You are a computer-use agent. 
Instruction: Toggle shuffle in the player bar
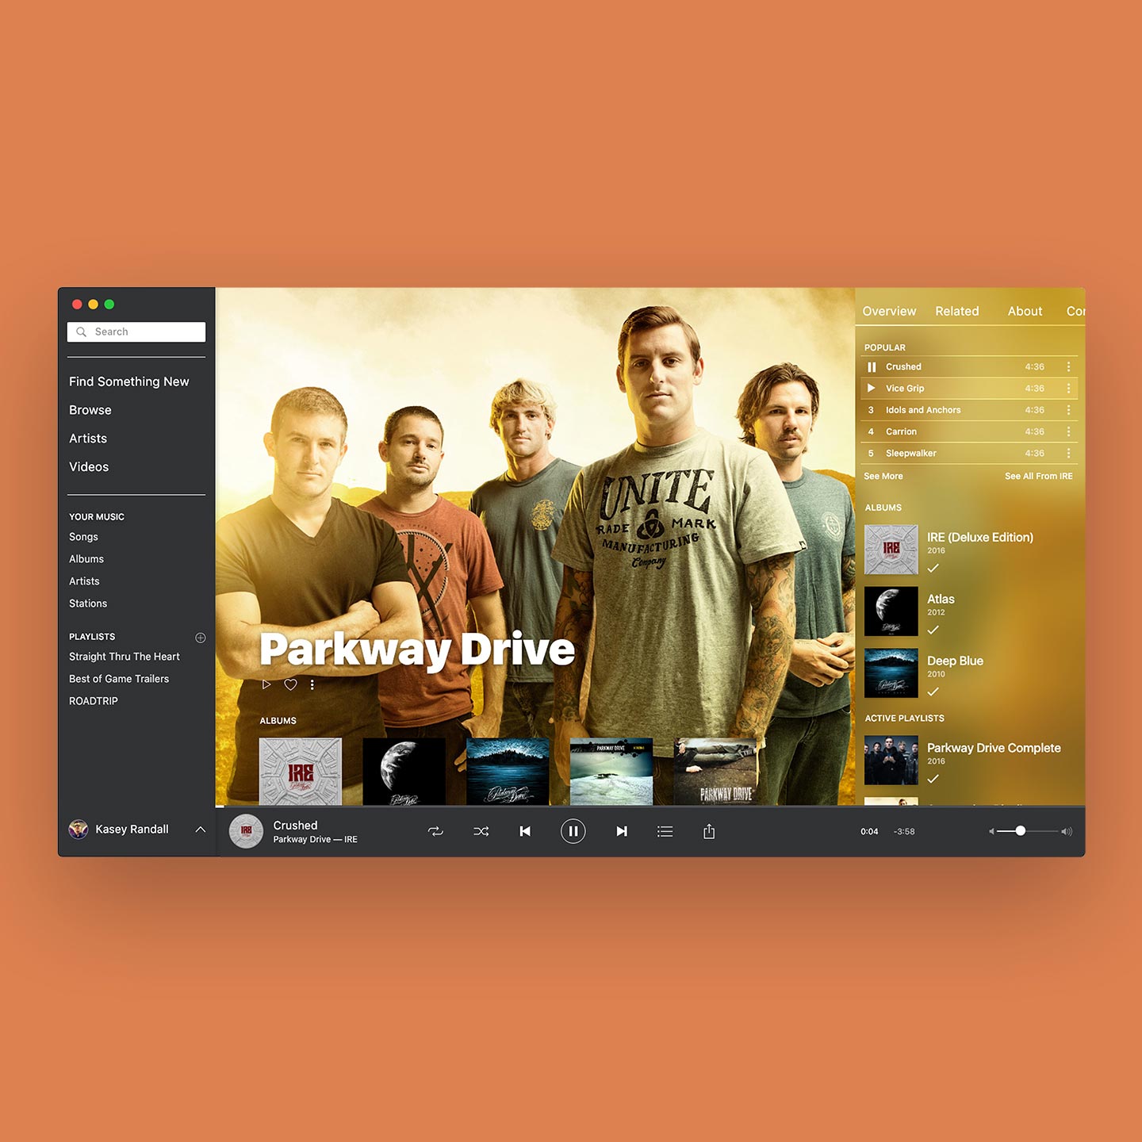[x=481, y=831]
